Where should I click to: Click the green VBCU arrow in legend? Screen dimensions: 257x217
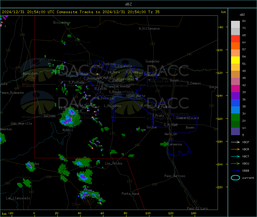[x=235, y=163]
